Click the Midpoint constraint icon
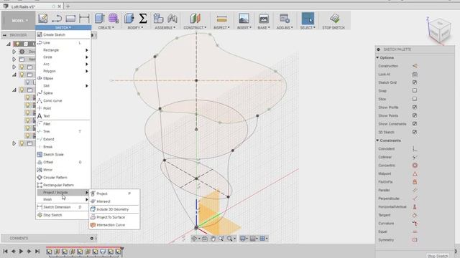 (415, 173)
